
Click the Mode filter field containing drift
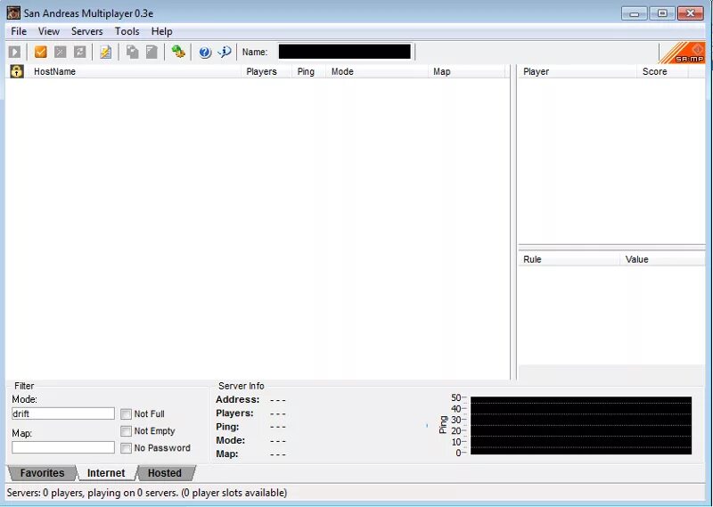(x=63, y=413)
